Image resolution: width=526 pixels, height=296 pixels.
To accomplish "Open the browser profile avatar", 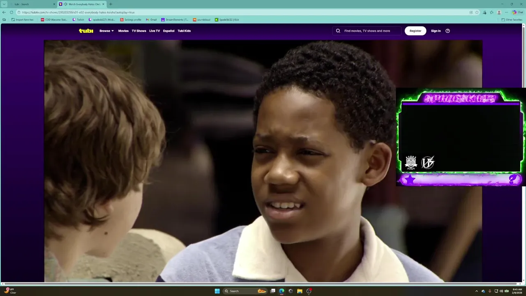I will [499, 12].
